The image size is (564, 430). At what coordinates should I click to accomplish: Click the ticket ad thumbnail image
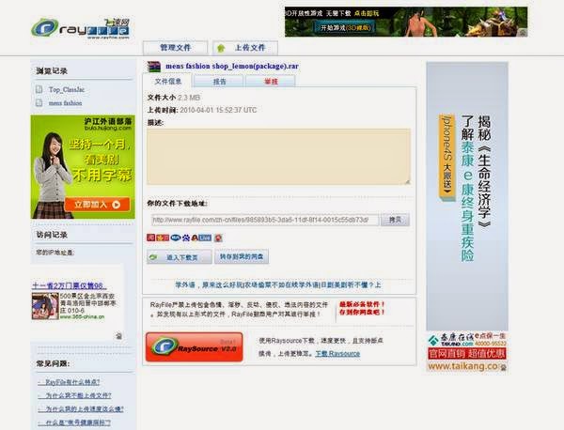[x=45, y=306]
